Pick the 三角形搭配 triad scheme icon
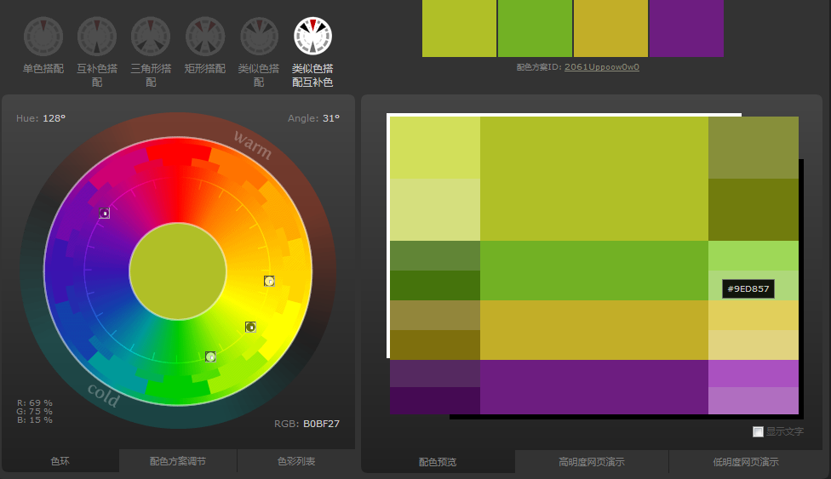Screen dimensions: 831x479 pyautogui.click(x=150, y=35)
